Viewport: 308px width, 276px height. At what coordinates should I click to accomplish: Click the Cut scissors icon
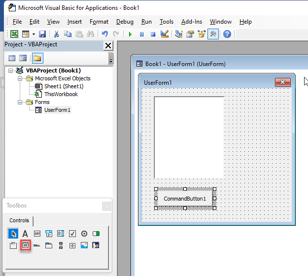(56, 34)
